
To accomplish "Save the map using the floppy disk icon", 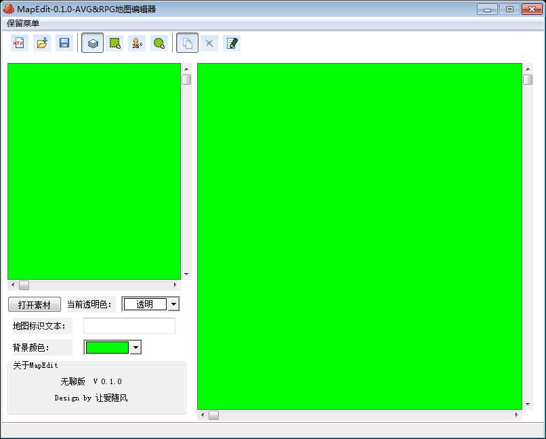I will click(64, 43).
